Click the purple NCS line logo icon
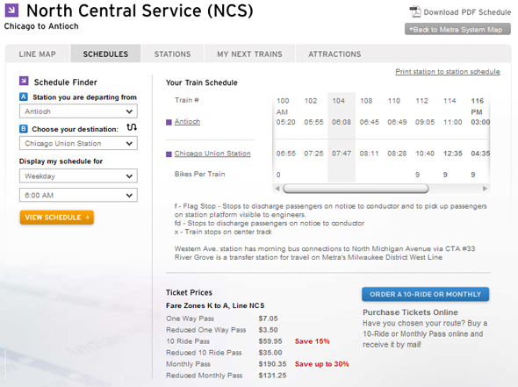The image size is (518, 387). tap(11, 11)
